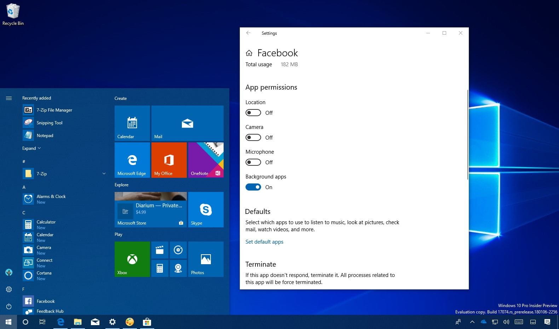
Task: Click the Start menu user account avatar
Action: pos(9,272)
